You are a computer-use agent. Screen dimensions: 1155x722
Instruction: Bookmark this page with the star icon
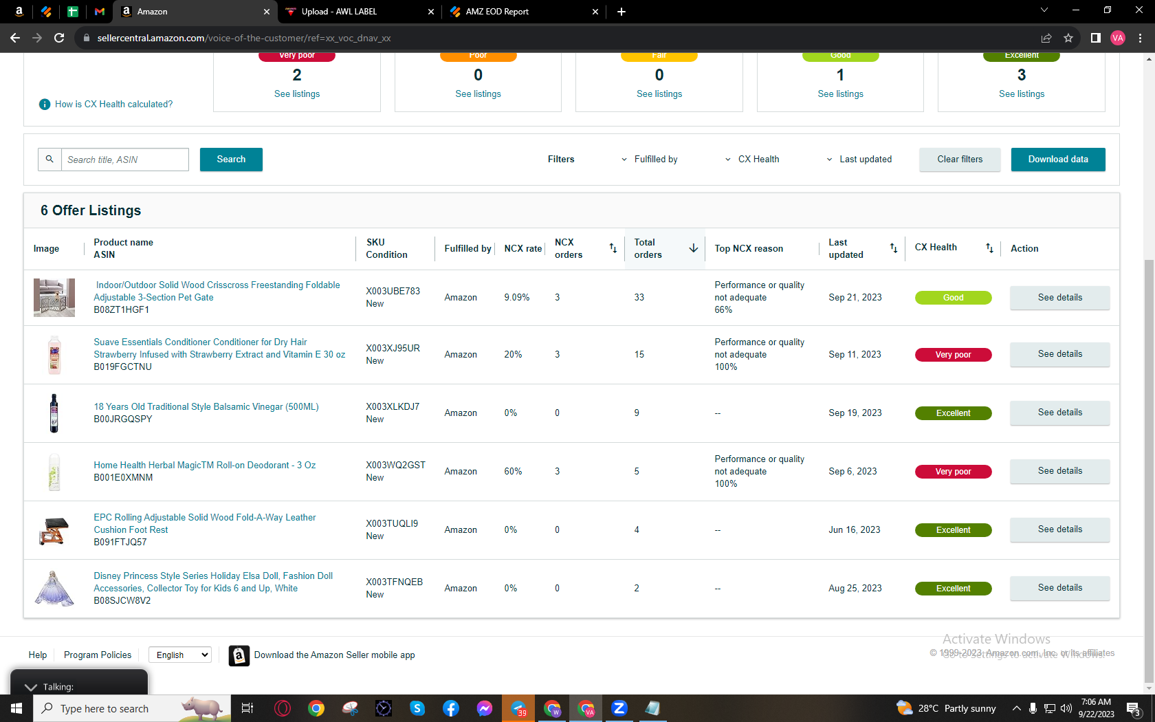click(1068, 38)
